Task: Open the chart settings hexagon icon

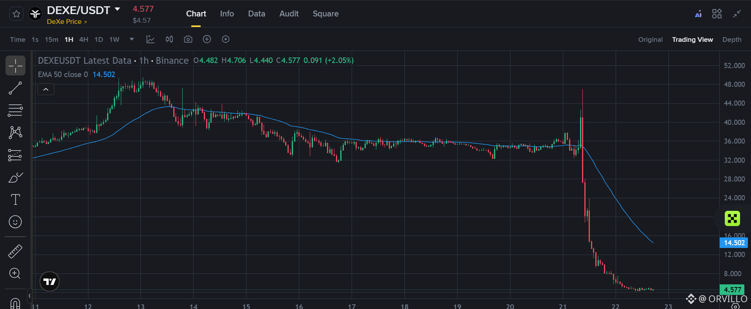Action: (226, 39)
